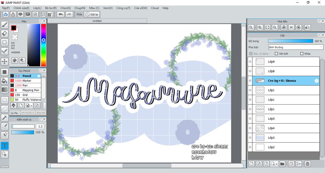The height and width of the screenshot is (173, 325).
Task: Toggle visibility of Lớp2 layer
Action: click(250, 147)
